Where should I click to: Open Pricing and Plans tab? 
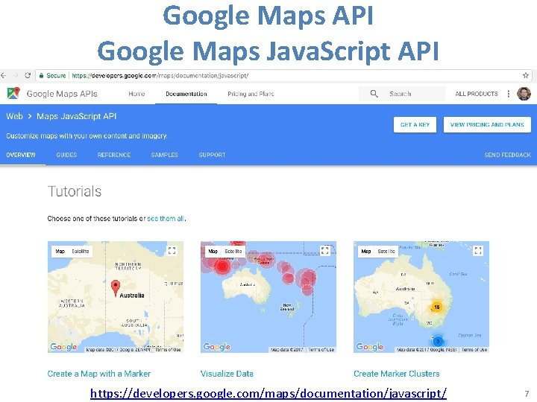tap(251, 94)
